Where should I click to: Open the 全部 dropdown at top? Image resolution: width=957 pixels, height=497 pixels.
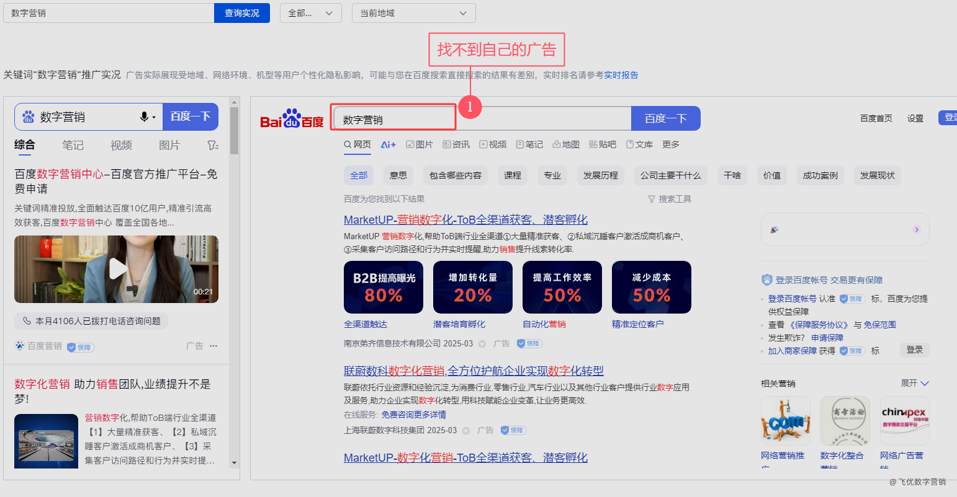311,13
